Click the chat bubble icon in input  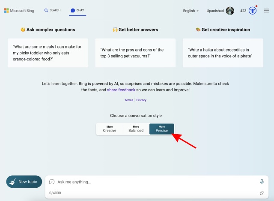pyautogui.click(x=52, y=182)
